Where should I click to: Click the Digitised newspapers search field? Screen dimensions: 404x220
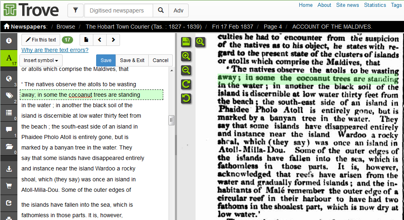coord(119,10)
